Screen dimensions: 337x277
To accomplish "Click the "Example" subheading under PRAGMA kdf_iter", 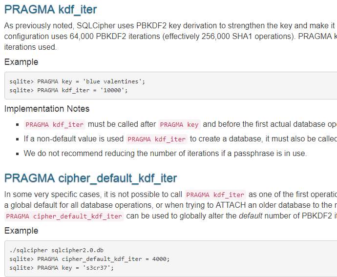I will coord(21,62).
